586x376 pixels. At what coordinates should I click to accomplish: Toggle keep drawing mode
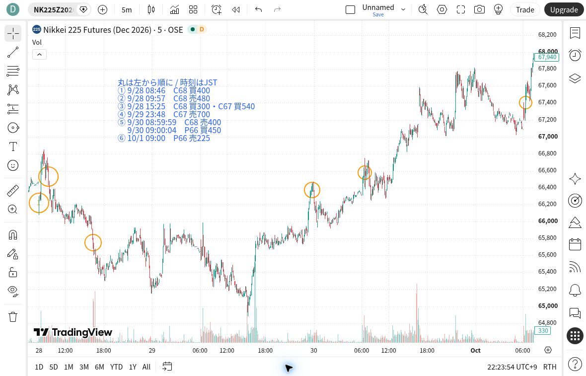[x=13, y=254]
